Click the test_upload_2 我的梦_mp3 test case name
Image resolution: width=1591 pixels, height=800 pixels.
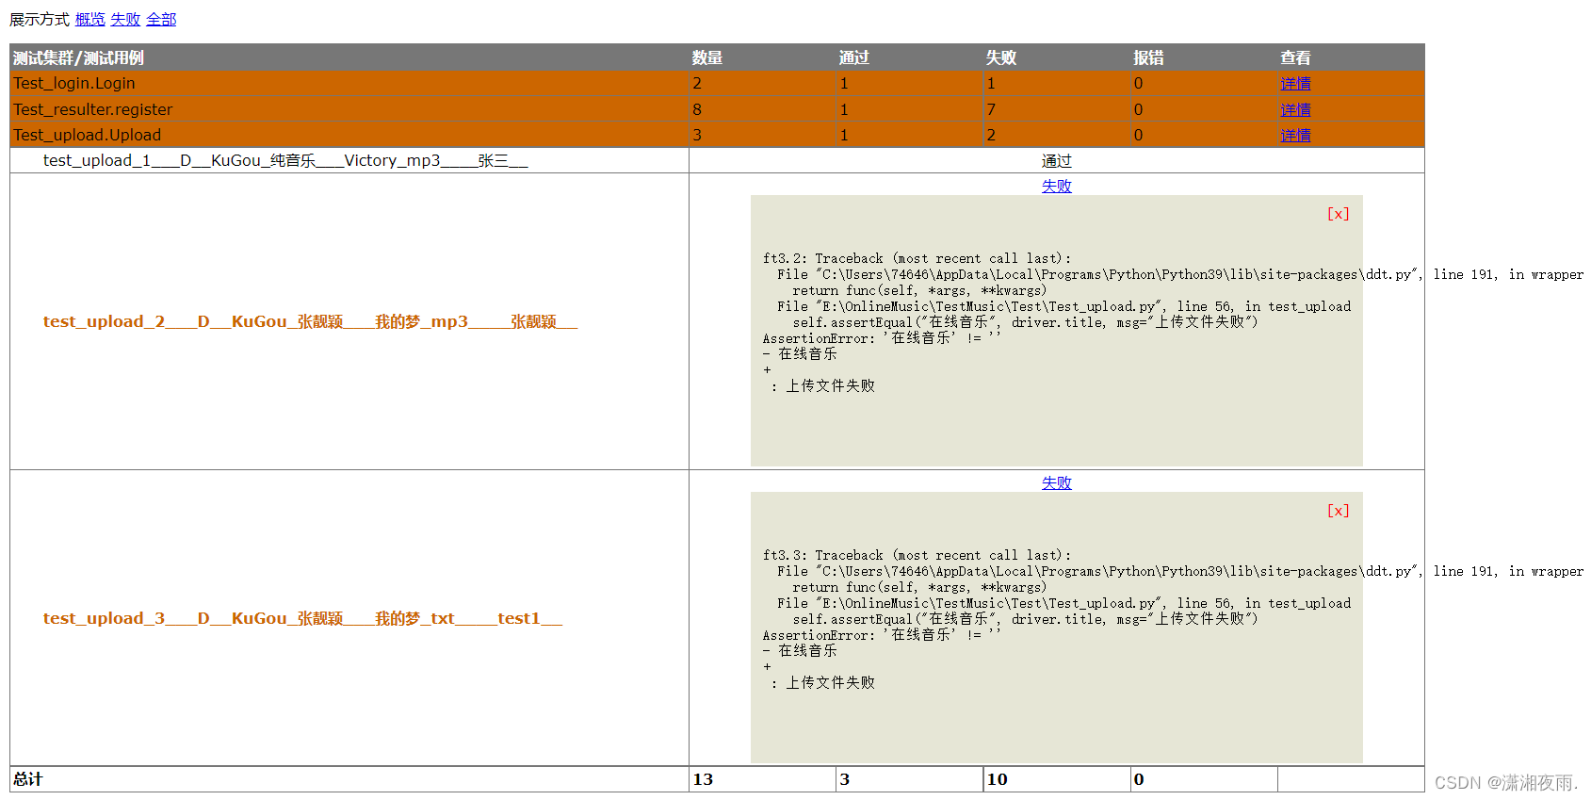coord(310,321)
